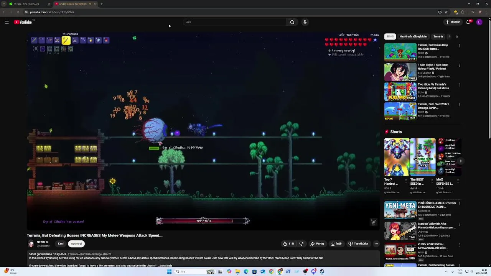This screenshot has height=276, width=491.
Task: Click the #Terraria hashtag link
Action: (74, 254)
